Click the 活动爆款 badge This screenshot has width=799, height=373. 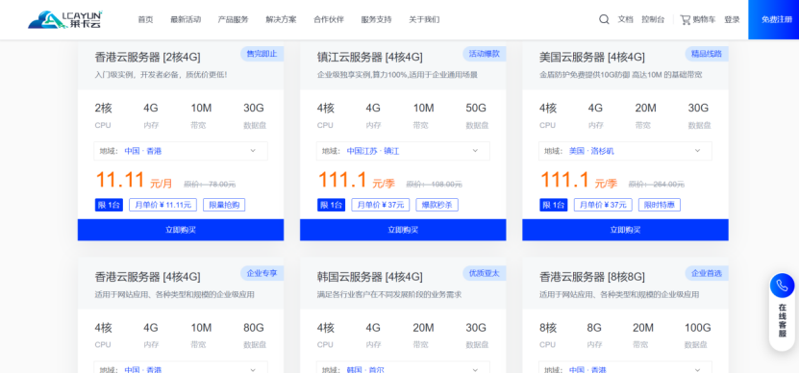pyautogui.click(x=485, y=54)
